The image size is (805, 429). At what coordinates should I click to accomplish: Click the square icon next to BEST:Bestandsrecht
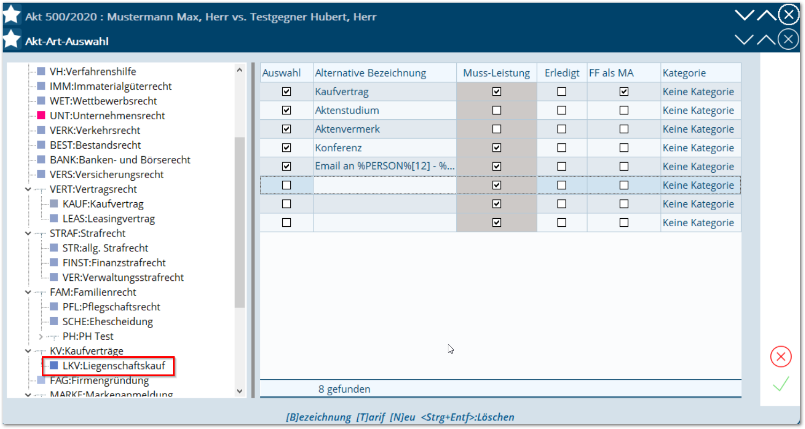click(x=41, y=145)
